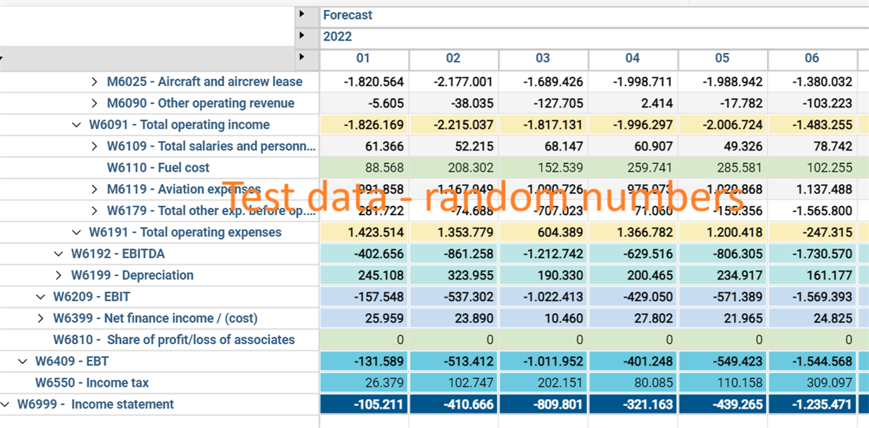Click fuel cost cell 285.581

(723, 168)
